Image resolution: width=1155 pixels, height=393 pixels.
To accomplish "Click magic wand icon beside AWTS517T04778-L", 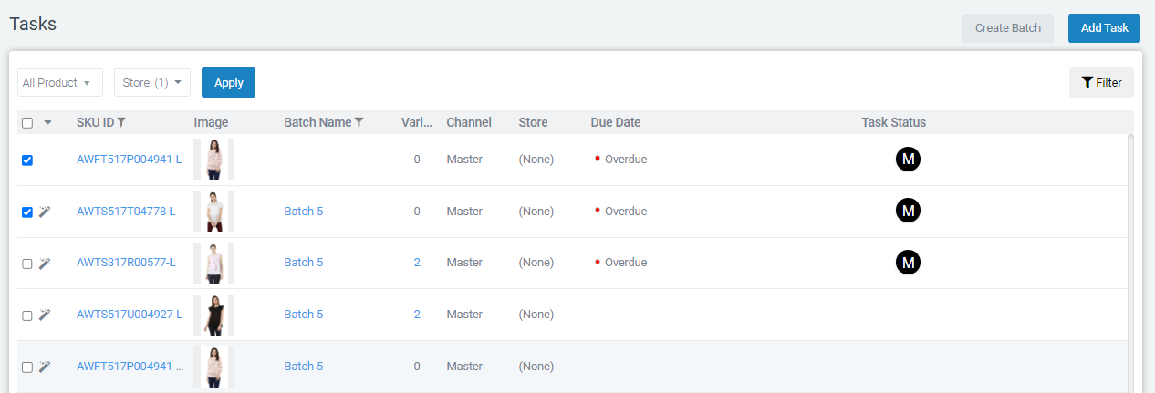I will point(45,212).
